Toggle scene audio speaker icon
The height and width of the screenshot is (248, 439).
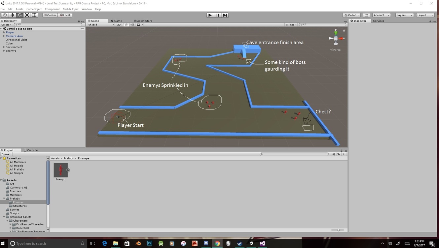pos(132,25)
